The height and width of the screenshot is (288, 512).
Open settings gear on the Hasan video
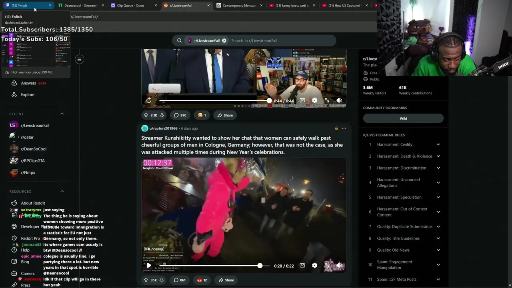[314, 100]
